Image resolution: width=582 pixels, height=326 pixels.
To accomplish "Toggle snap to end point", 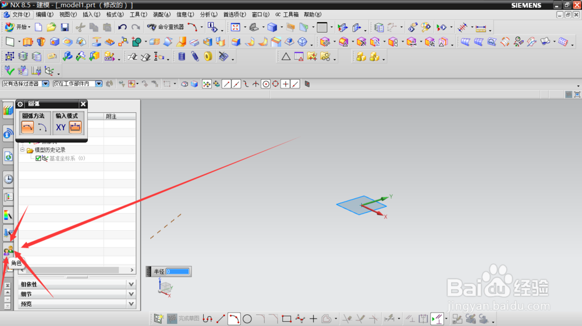I will point(226,84).
